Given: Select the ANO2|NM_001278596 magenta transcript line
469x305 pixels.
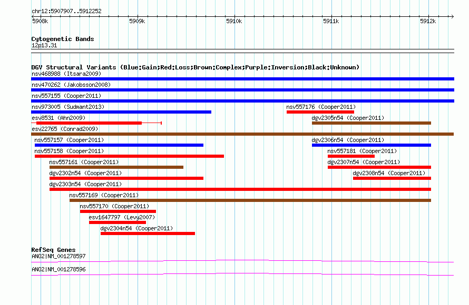Looking at the screenshot, I should pos(242,274).
